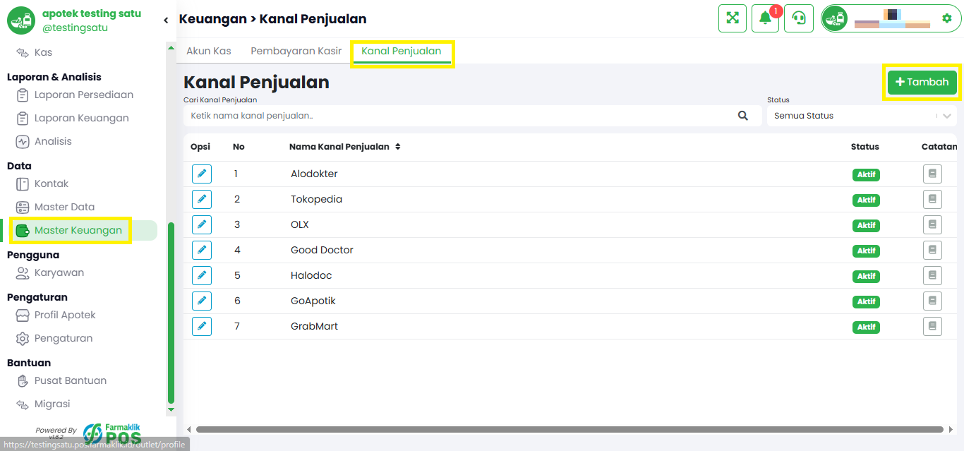Edit the GrabMart channel

pyautogui.click(x=202, y=326)
